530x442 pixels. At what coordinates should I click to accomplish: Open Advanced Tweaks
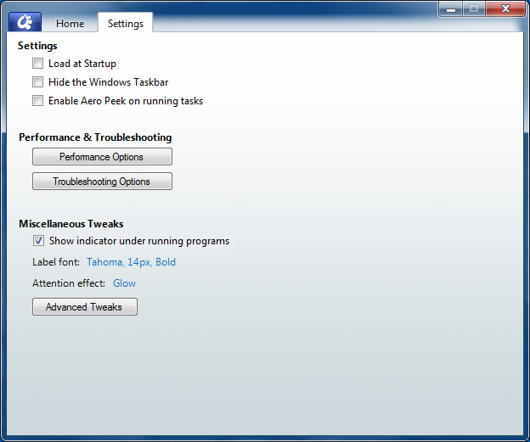click(85, 306)
